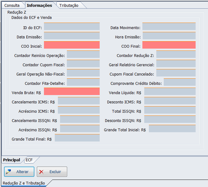Click the red X icon on Excluir
This screenshot has height=187, width=208.
(42, 172)
